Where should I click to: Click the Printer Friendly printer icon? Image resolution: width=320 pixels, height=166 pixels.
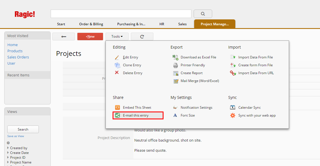click(x=176, y=65)
